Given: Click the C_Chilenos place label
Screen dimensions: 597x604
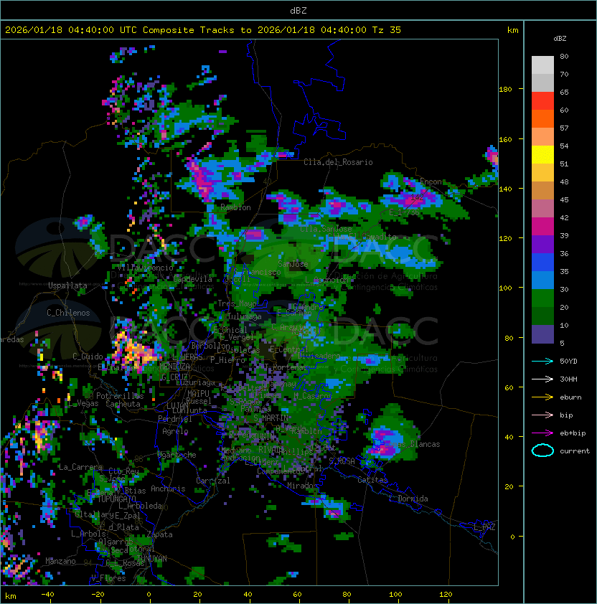Looking at the screenshot, I should (x=68, y=313).
